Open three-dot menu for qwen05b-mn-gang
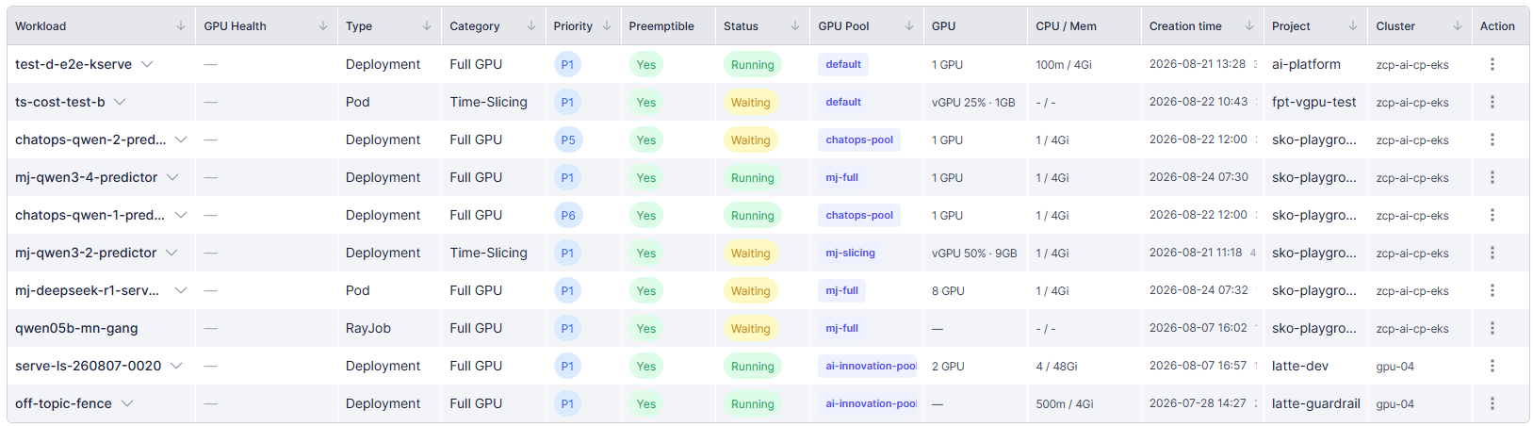This screenshot has width=1533, height=426. pos(1492,328)
